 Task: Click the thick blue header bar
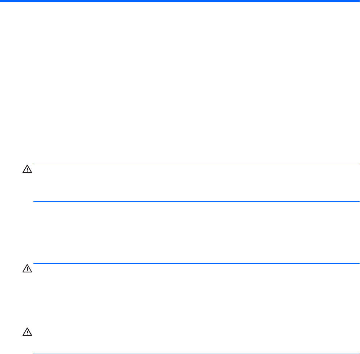[180, 1]
